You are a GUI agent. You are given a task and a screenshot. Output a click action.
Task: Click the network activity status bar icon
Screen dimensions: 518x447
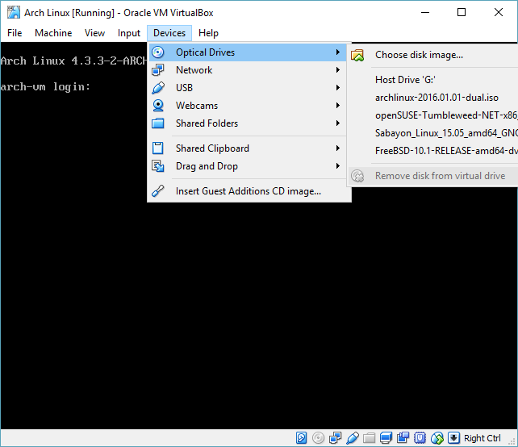[x=336, y=438]
